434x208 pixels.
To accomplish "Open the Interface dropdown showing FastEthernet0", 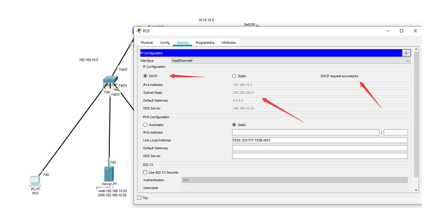I will click(x=407, y=60).
